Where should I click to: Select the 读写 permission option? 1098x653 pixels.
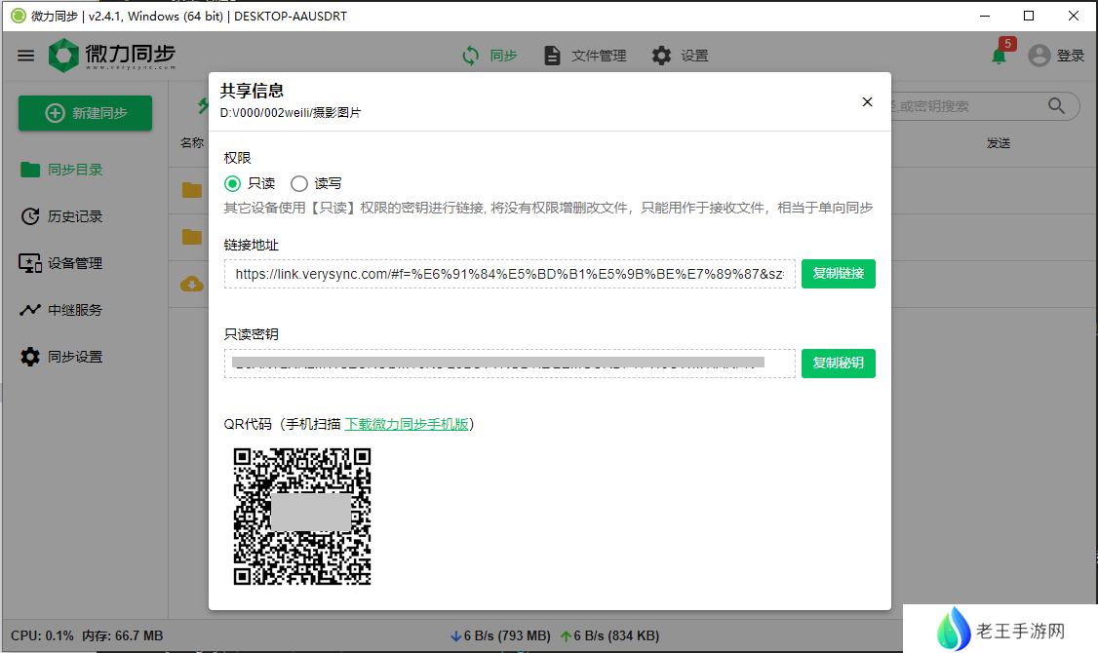pos(299,183)
